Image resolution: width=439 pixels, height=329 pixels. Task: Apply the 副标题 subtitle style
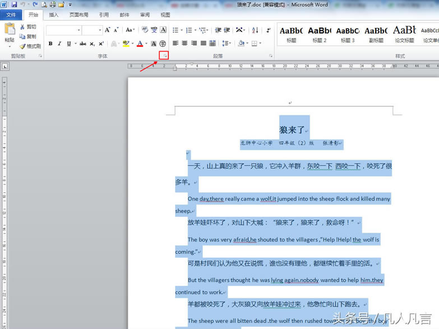pos(376,34)
